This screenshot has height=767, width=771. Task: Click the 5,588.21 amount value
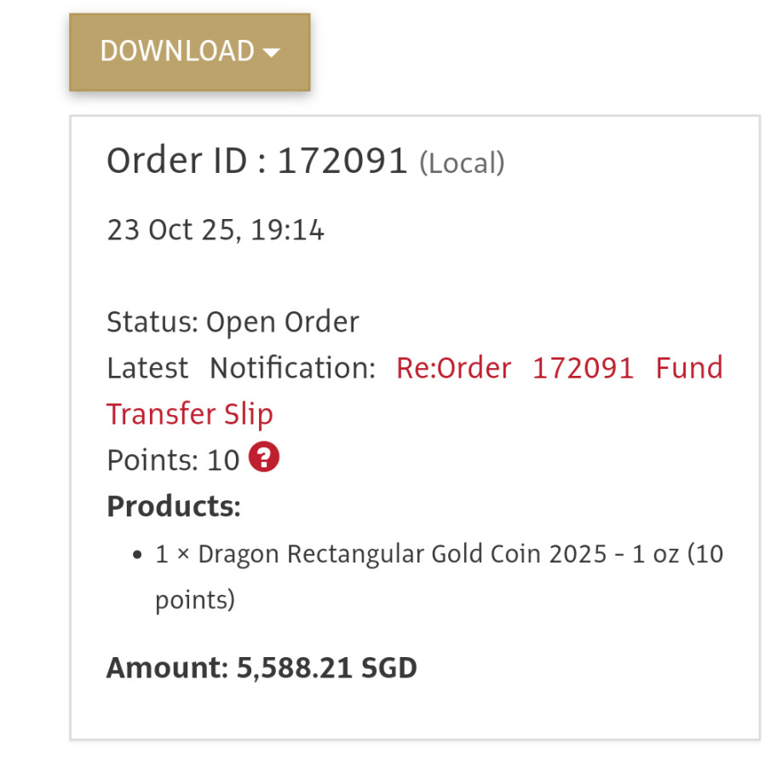pyautogui.click(x=295, y=667)
